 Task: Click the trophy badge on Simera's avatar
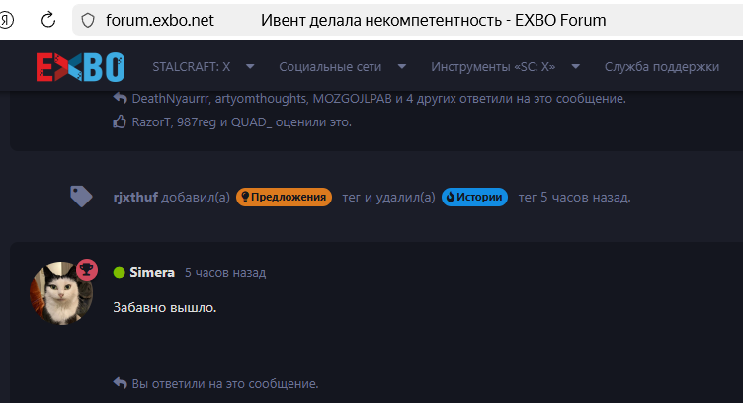(87, 269)
